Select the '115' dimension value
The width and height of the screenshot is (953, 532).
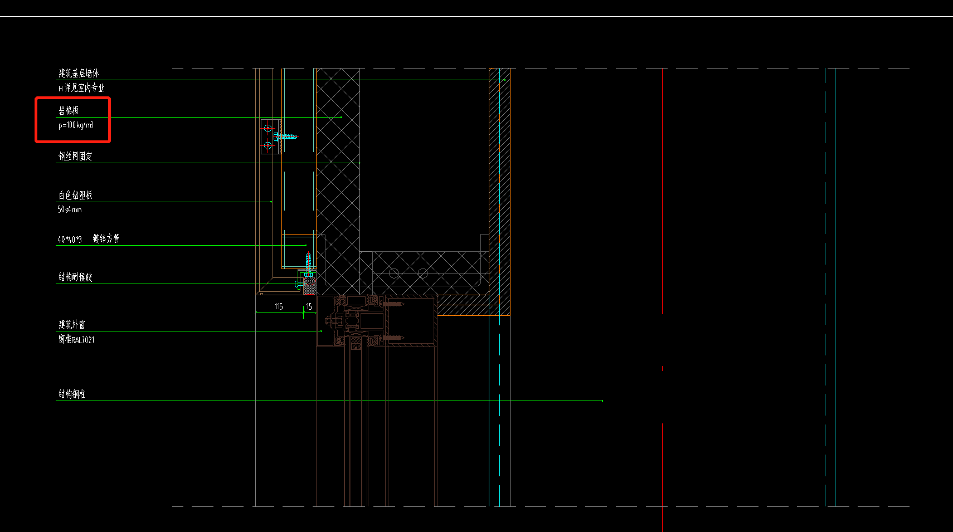(279, 306)
